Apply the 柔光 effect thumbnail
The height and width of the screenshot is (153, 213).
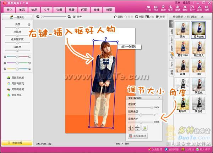[182, 30]
